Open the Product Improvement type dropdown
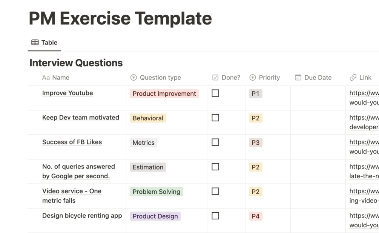The height and width of the screenshot is (233, 379). tap(164, 94)
